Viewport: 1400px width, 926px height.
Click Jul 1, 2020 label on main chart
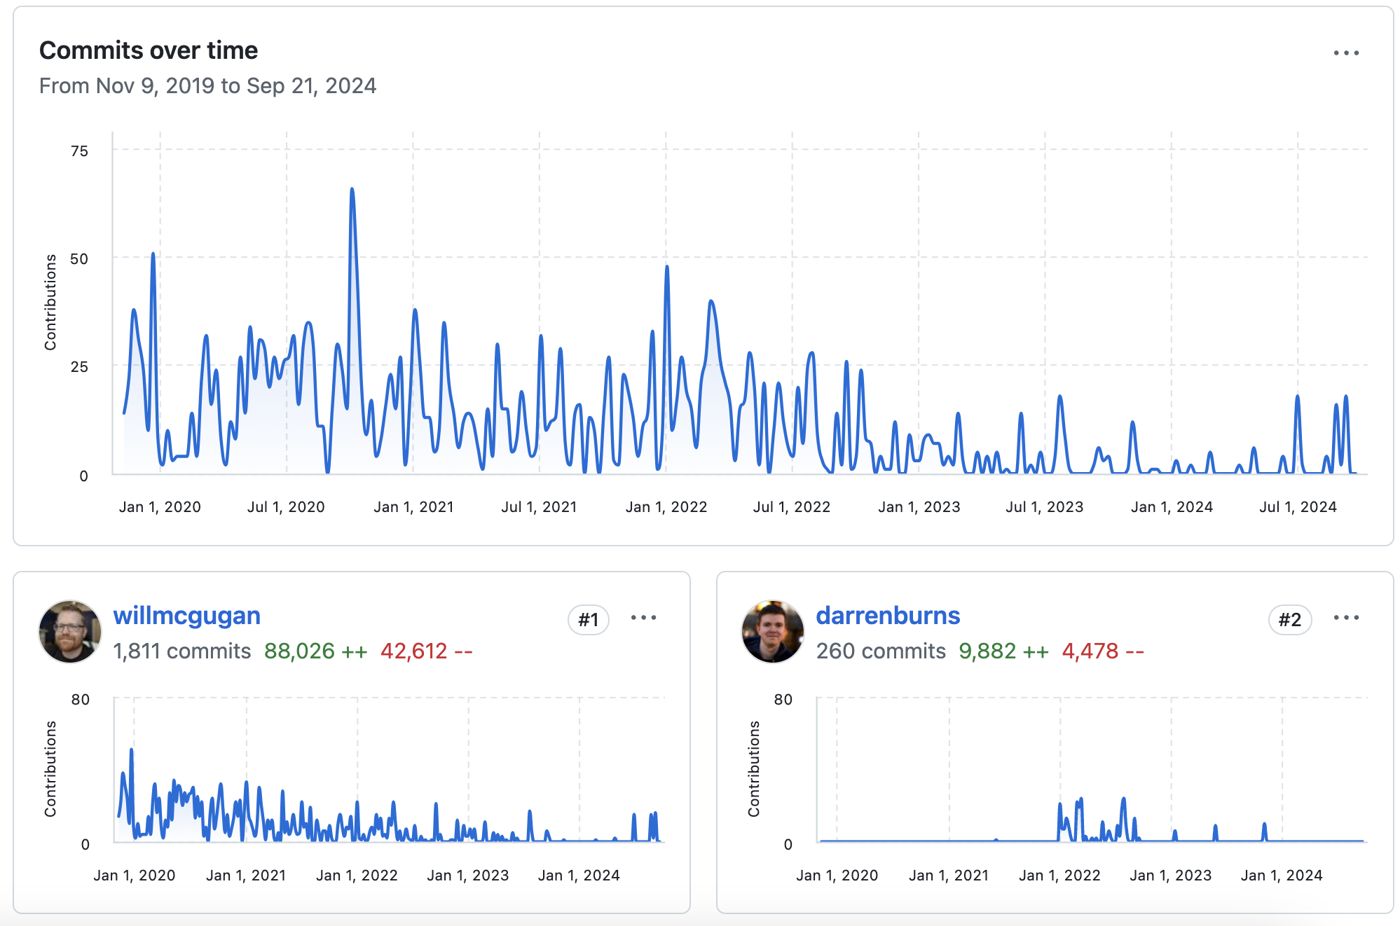(x=286, y=507)
